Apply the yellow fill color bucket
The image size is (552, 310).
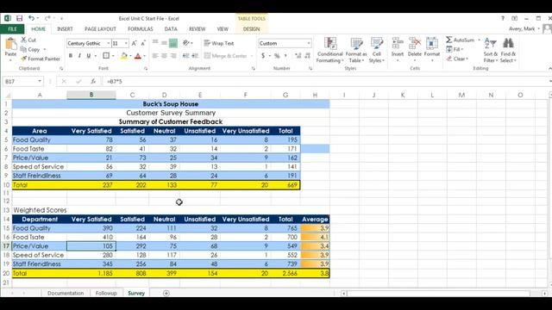click(x=123, y=56)
